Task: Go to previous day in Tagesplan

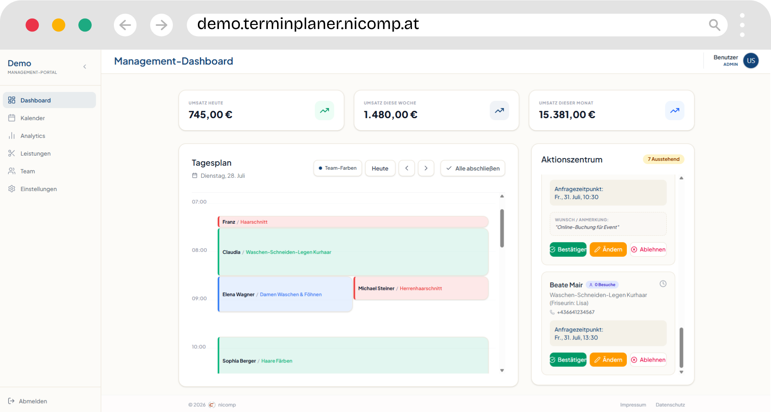Action: point(407,168)
